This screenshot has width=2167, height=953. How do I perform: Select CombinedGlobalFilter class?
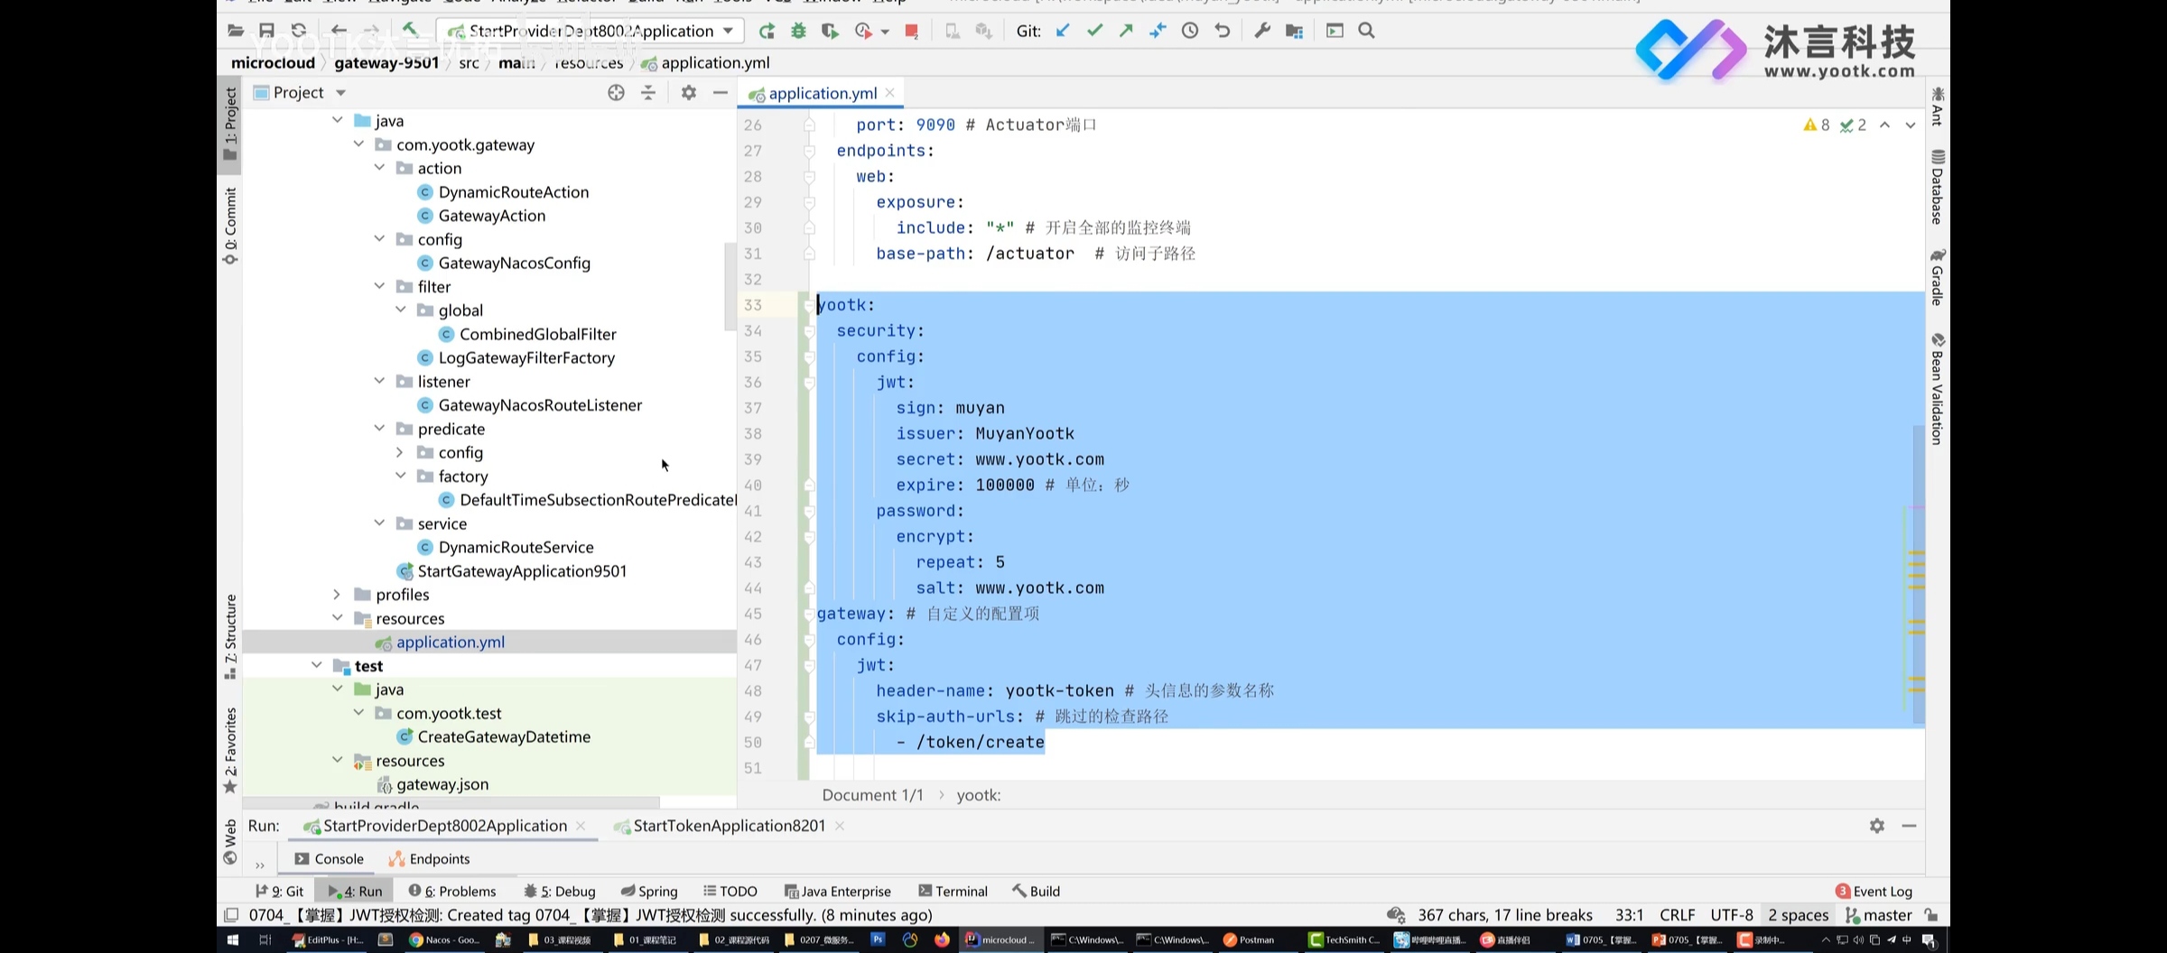coord(537,334)
